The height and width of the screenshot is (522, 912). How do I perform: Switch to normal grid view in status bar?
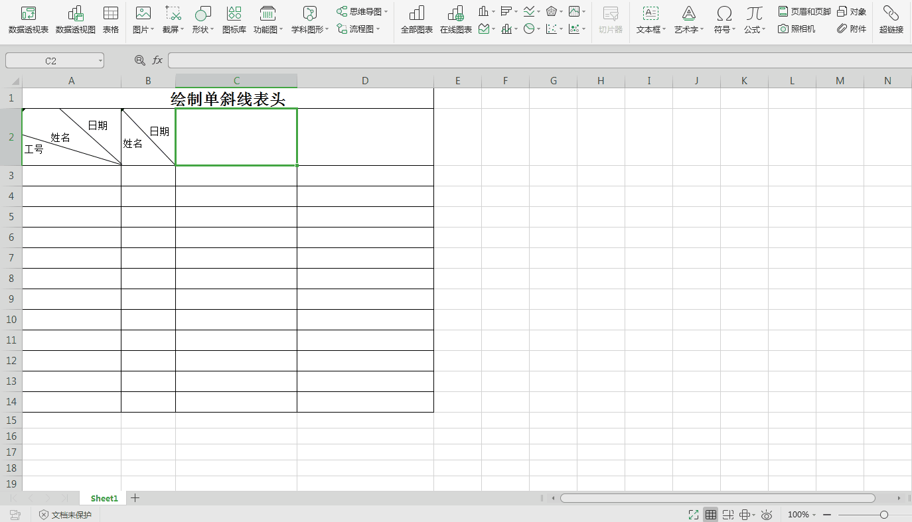click(711, 515)
